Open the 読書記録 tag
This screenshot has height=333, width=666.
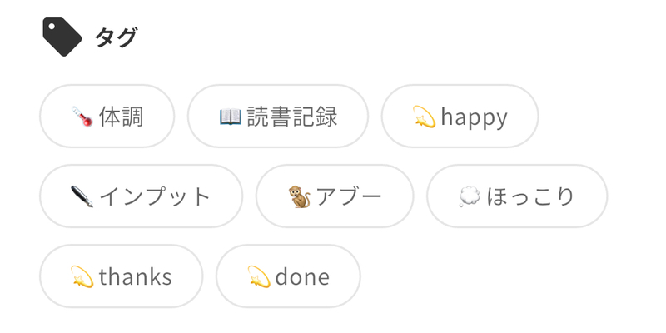[278, 117]
